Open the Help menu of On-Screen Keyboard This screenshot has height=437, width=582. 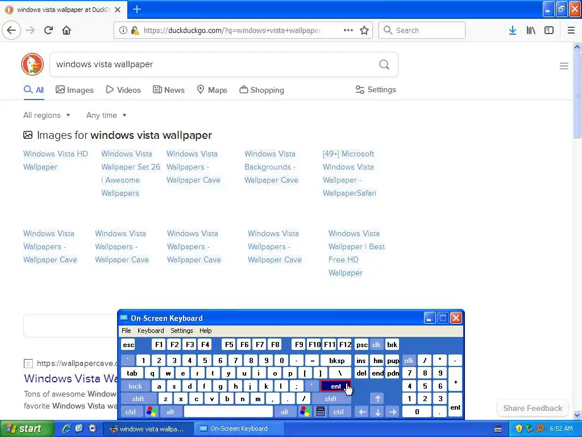point(205,331)
